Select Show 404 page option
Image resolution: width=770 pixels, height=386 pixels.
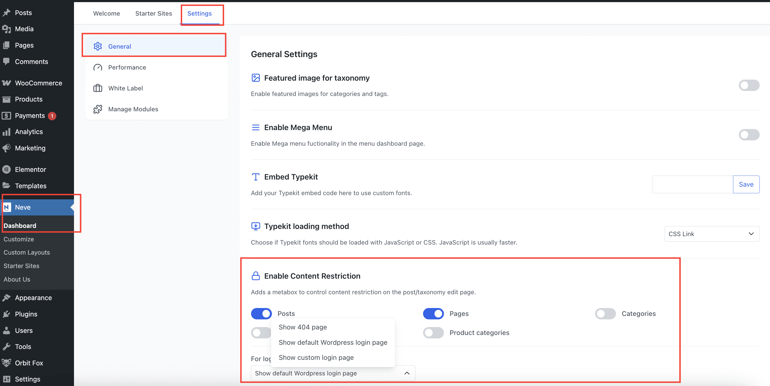coord(303,327)
